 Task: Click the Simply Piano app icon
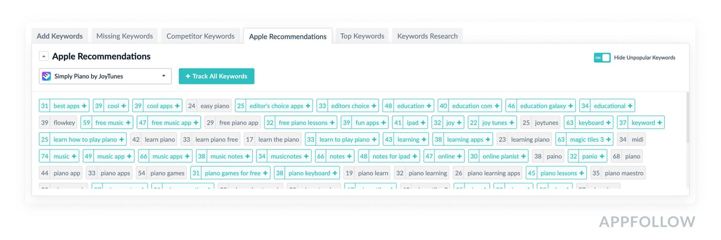tap(46, 76)
